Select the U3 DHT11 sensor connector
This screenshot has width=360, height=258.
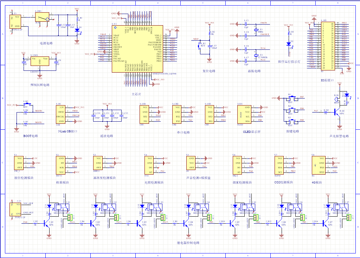pos(98,163)
